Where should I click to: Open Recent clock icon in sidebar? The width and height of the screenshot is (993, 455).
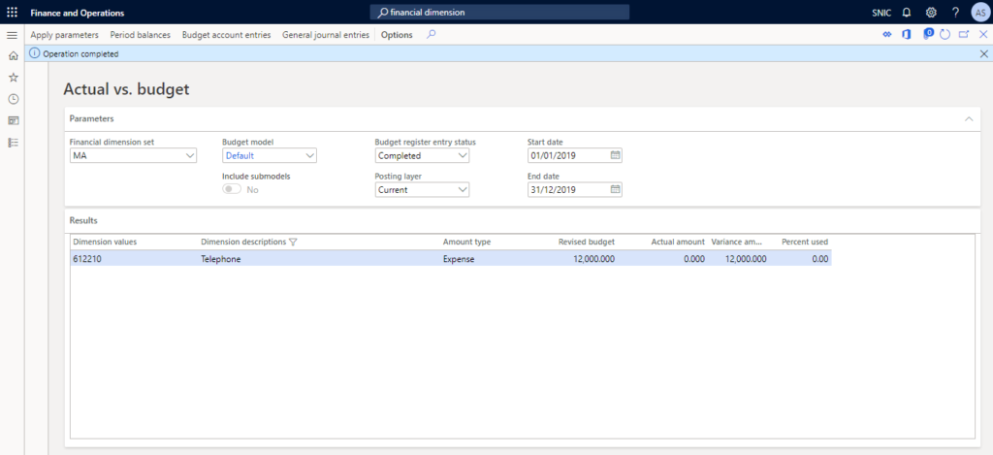point(13,99)
